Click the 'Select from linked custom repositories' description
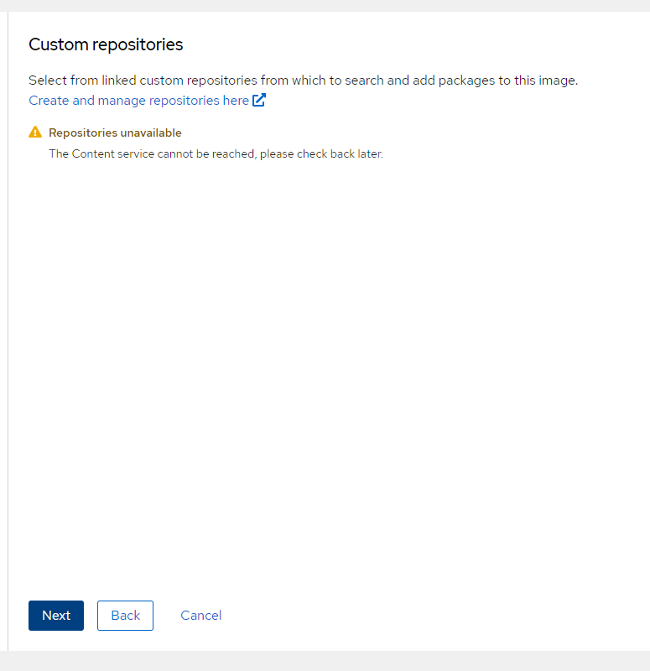Screen dimensions: 650x671 coord(303,81)
